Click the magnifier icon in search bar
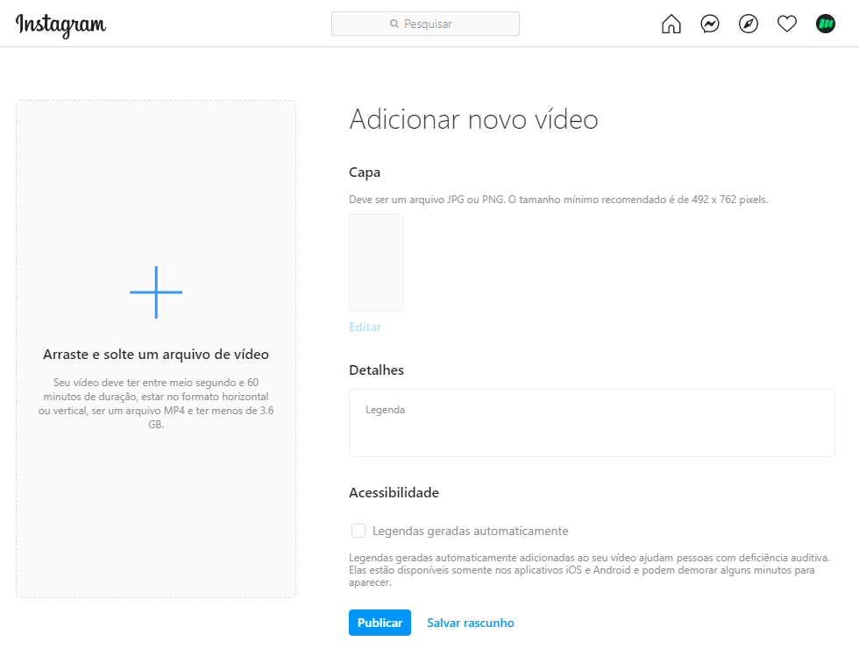The height and width of the screenshot is (648, 859). (x=394, y=25)
